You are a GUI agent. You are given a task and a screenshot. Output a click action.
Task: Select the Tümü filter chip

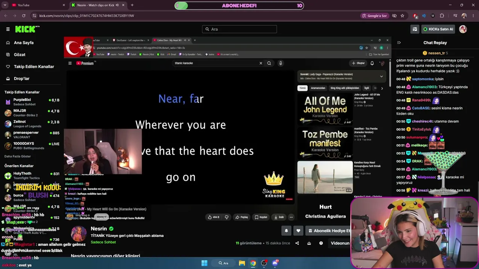tap(302, 88)
